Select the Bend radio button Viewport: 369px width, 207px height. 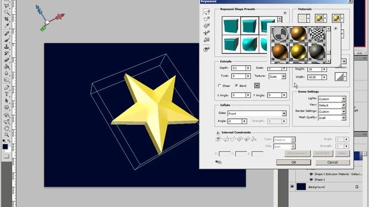click(236, 86)
